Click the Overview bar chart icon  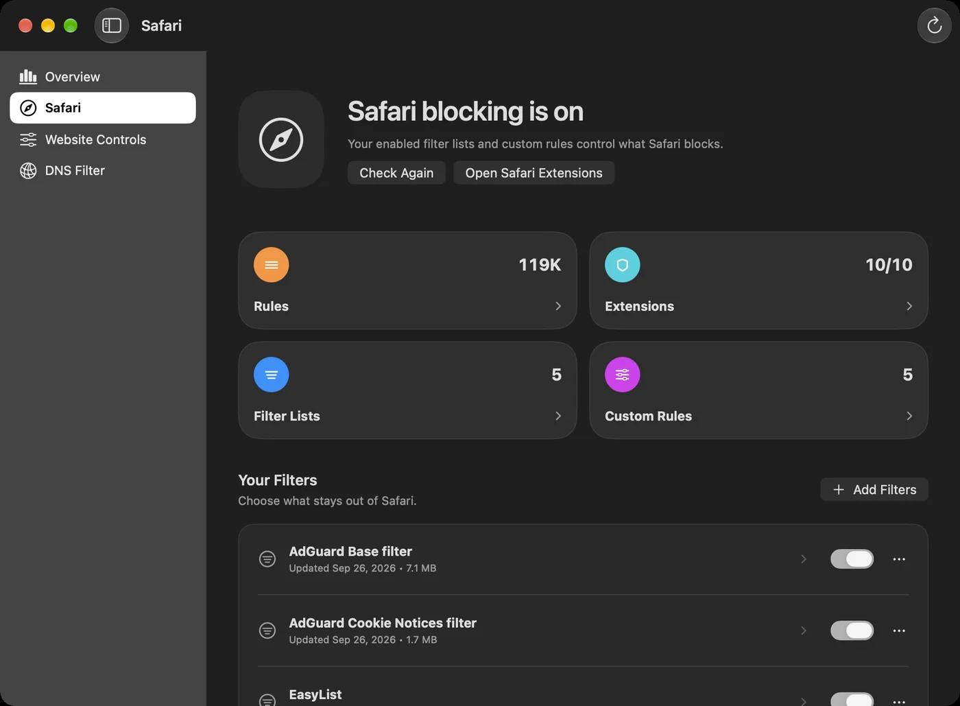(x=28, y=76)
